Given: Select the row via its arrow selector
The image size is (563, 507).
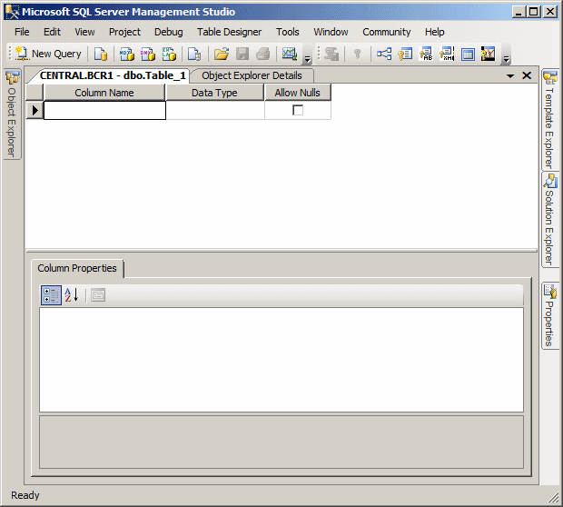Looking at the screenshot, I should (35, 110).
